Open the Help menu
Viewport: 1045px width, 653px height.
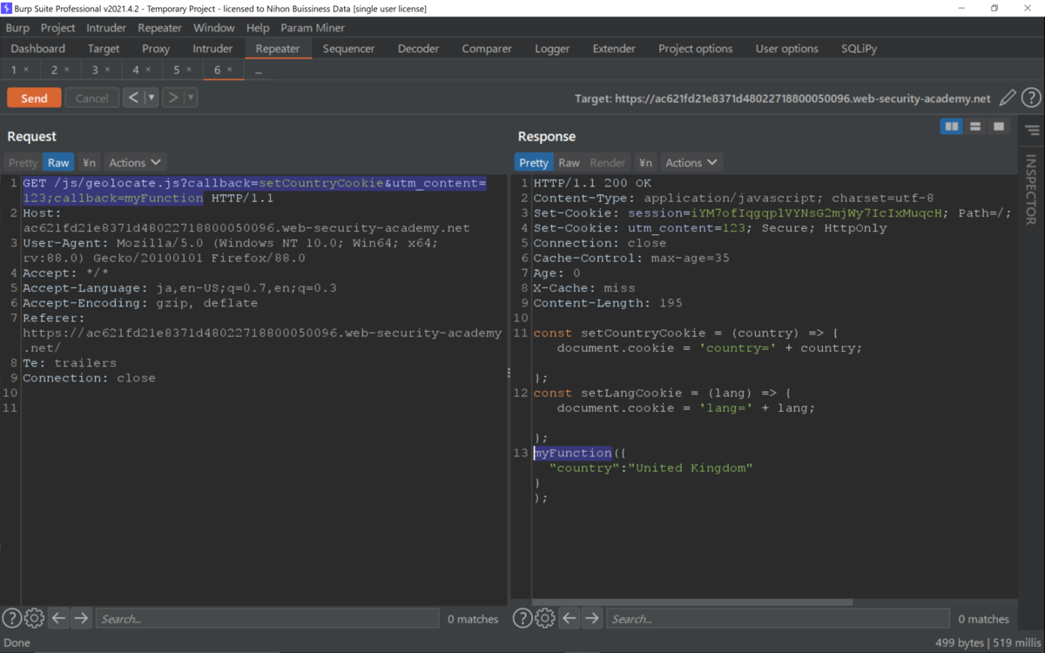258,28
